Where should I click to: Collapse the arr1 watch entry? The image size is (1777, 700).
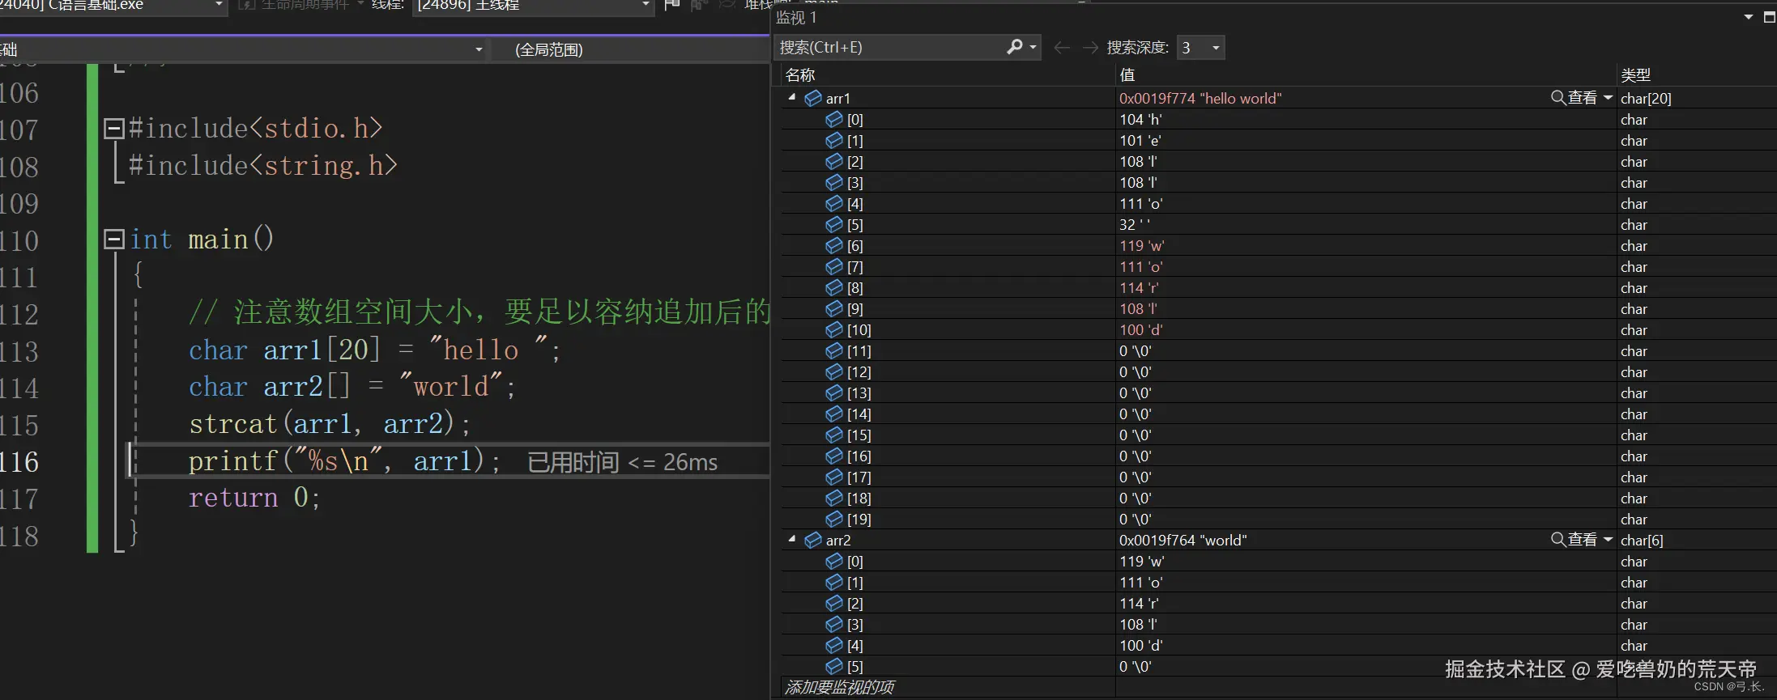click(x=792, y=97)
